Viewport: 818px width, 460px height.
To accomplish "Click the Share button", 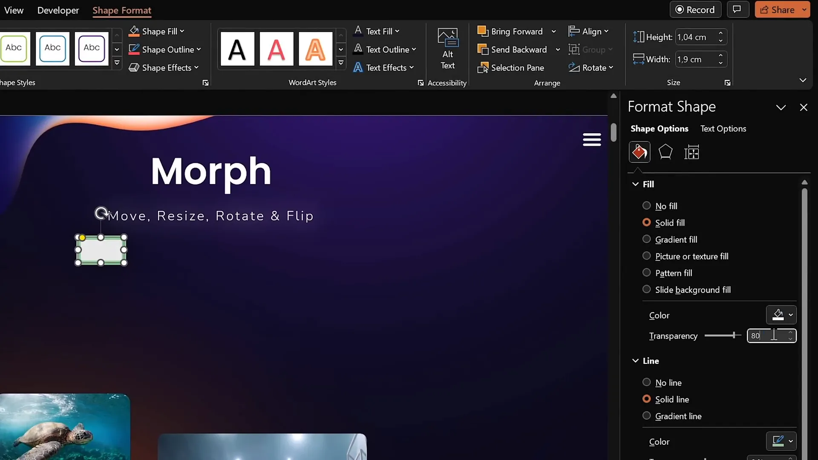I will [777, 9].
